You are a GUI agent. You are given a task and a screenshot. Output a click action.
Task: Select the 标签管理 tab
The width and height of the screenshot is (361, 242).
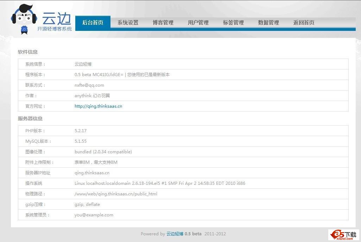tap(233, 23)
